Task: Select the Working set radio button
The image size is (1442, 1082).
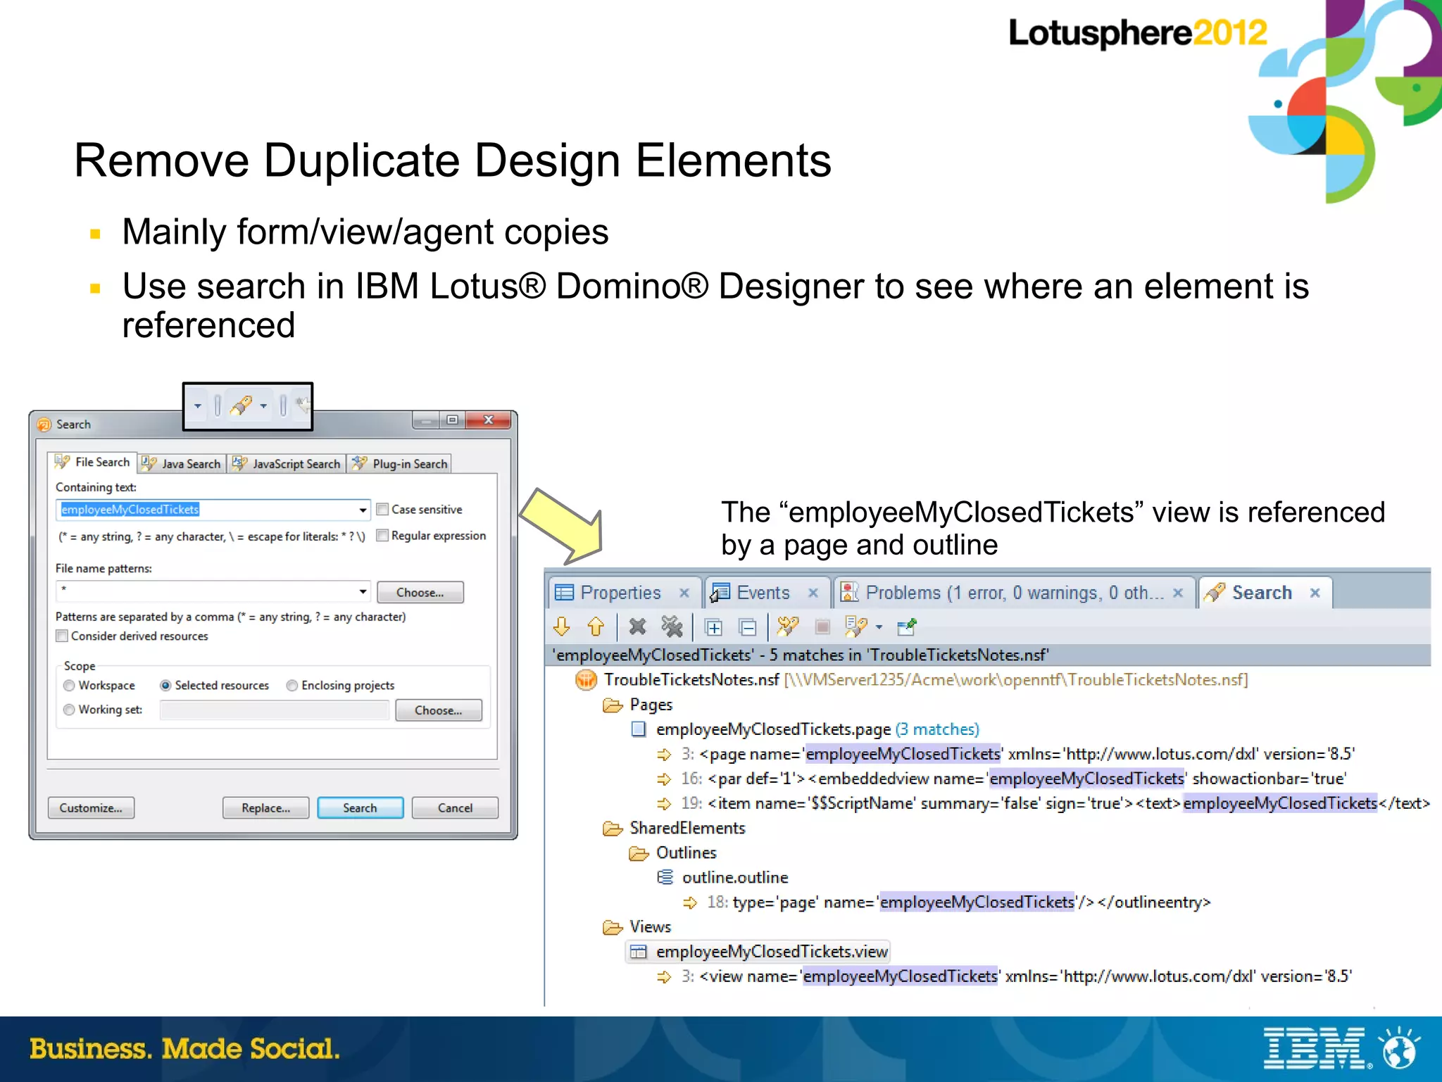Action: [x=69, y=710]
